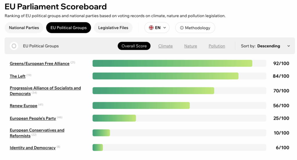The image size is (297, 160).
Task: Show the Nature score filter
Action: (x=191, y=46)
